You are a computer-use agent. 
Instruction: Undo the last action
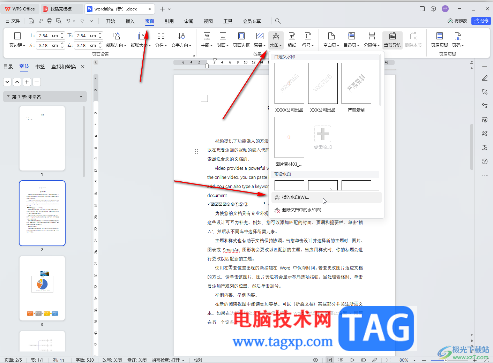(68, 21)
